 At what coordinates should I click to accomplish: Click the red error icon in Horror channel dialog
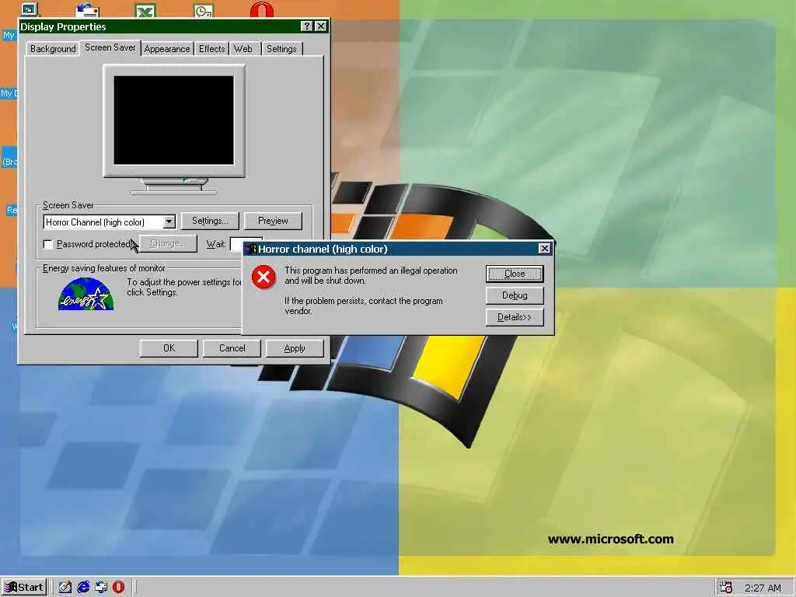[x=264, y=277]
